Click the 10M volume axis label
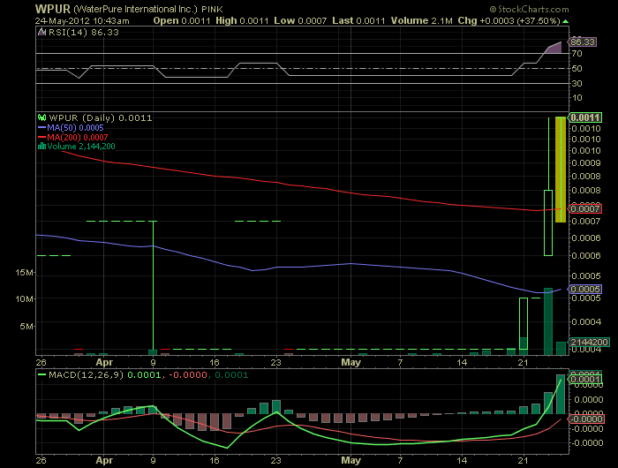The height and width of the screenshot is (468, 618). click(24, 298)
